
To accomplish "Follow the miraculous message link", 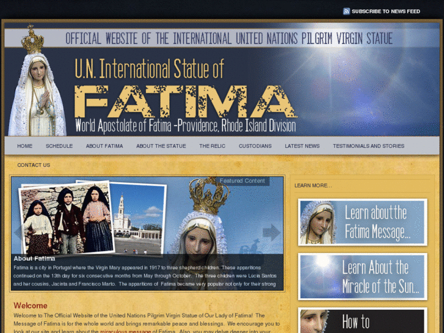I will pyautogui.click(x=125, y=331).
